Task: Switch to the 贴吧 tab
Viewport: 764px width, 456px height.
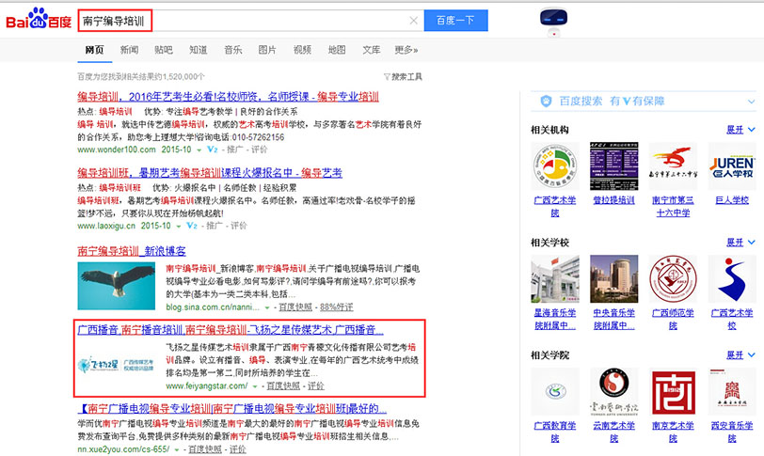Action: pyautogui.click(x=163, y=50)
